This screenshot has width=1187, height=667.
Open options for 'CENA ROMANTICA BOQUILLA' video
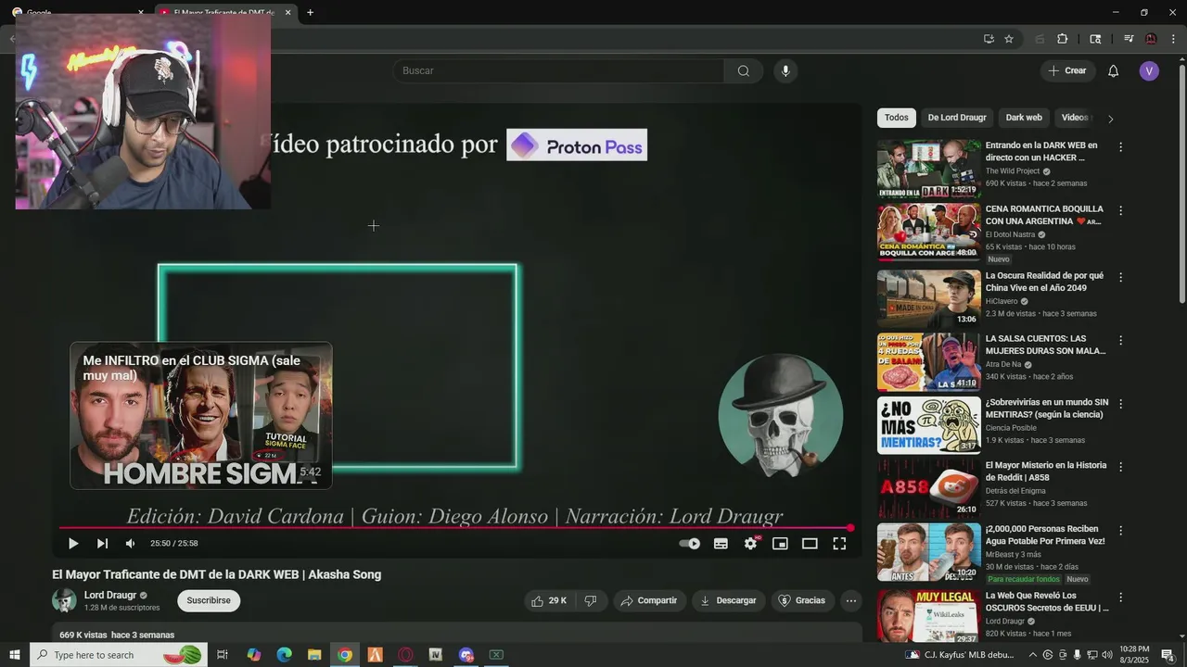pyautogui.click(x=1120, y=211)
